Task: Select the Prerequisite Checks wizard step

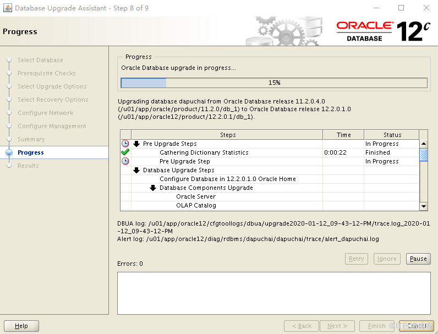Action: pos(47,73)
